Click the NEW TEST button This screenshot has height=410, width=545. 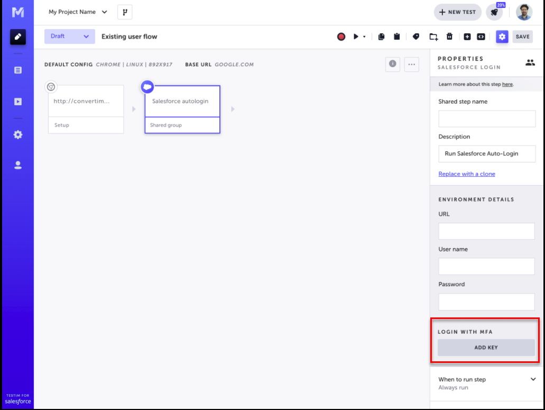click(457, 12)
